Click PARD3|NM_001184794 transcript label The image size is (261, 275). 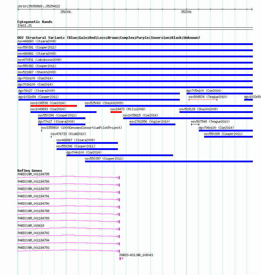pyautogui.click(x=33, y=241)
